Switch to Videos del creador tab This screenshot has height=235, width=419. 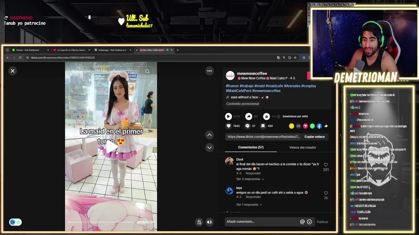(x=303, y=148)
